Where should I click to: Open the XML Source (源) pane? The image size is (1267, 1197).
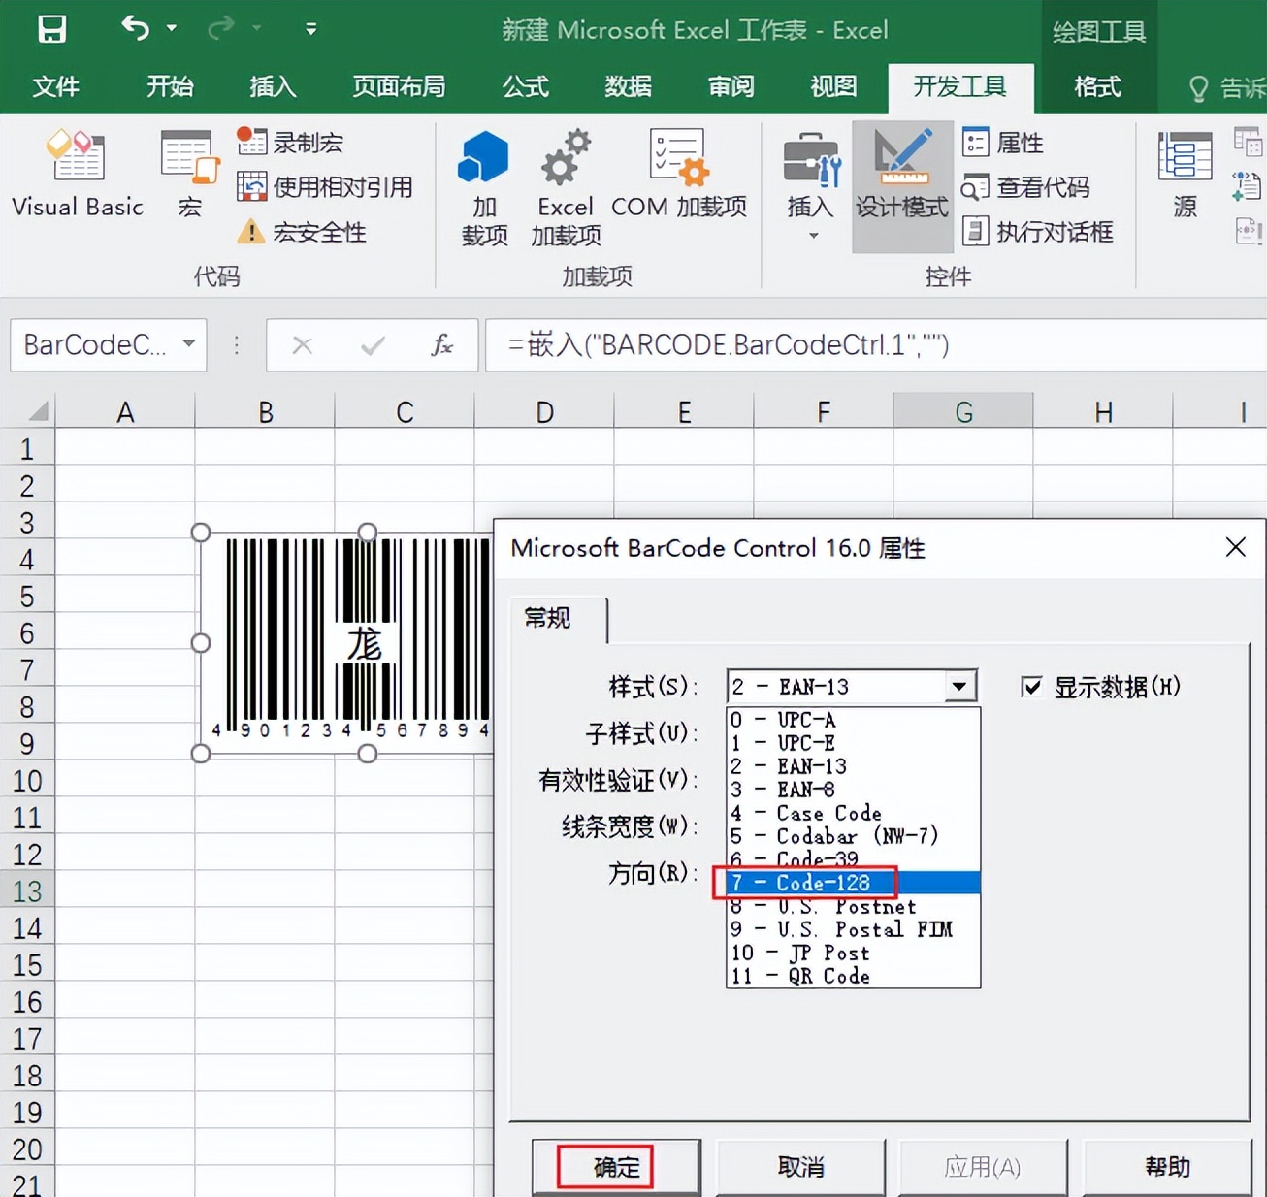[x=1185, y=175]
